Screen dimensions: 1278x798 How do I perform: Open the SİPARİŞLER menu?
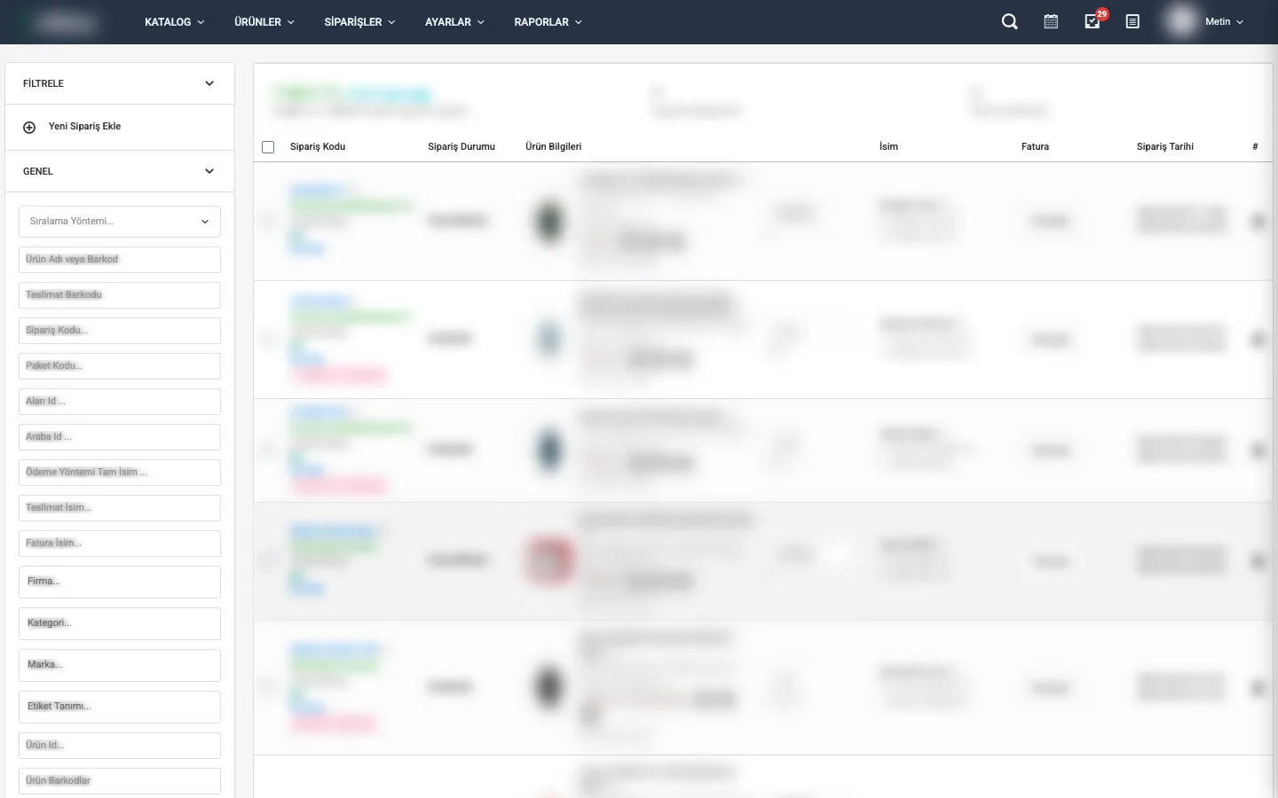[x=359, y=22]
